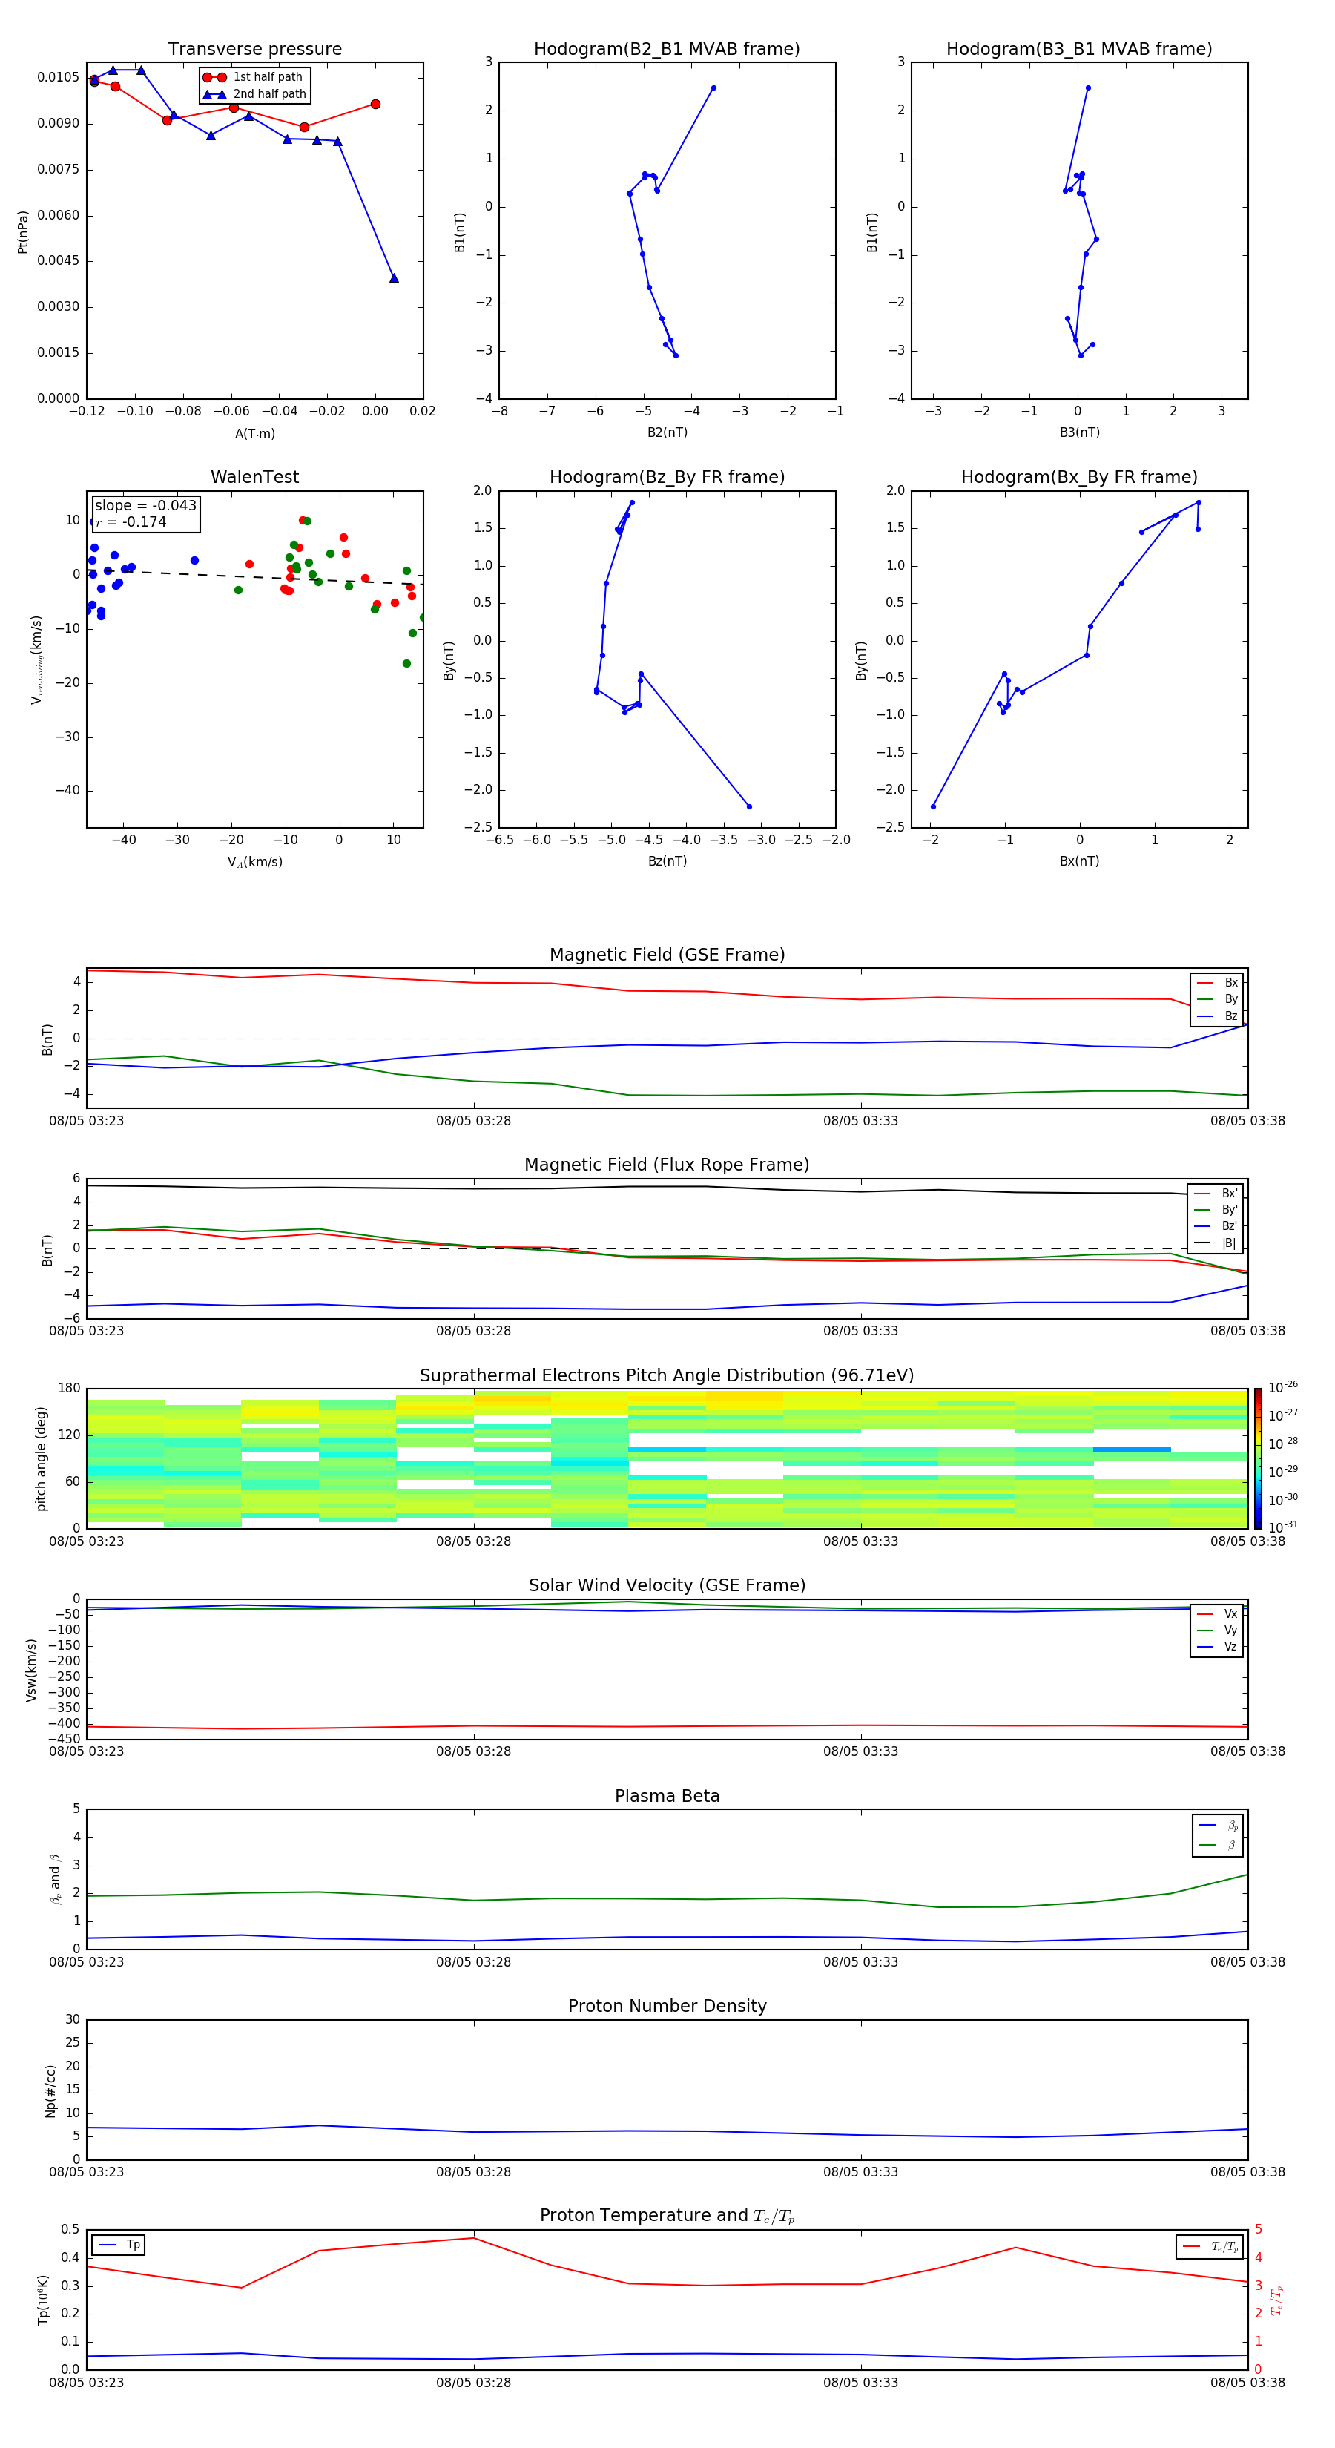Viewport: 1335px width, 2448px height.
Task: Select the "Hodogram(Bz_By FR frame)" title
Action: coord(667,477)
